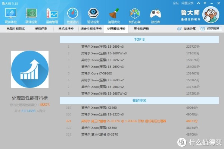Select row Xeon E5-2687W v3
This screenshot has width=224, height=149.
(x=139, y=53)
